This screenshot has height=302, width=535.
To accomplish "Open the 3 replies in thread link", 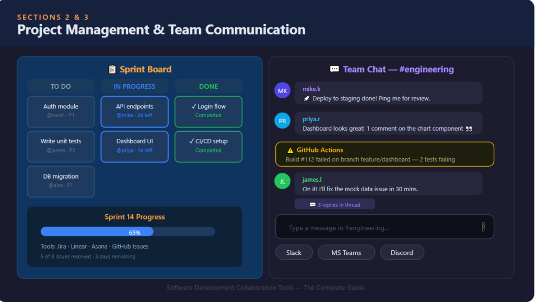I will tap(335, 204).
